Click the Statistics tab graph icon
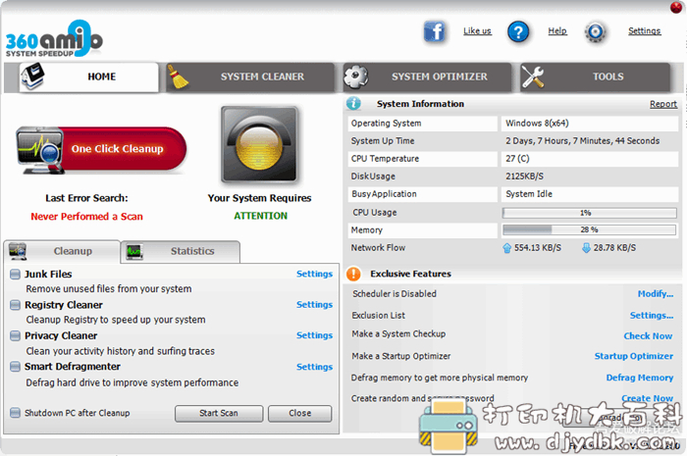 [x=134, y=252]
